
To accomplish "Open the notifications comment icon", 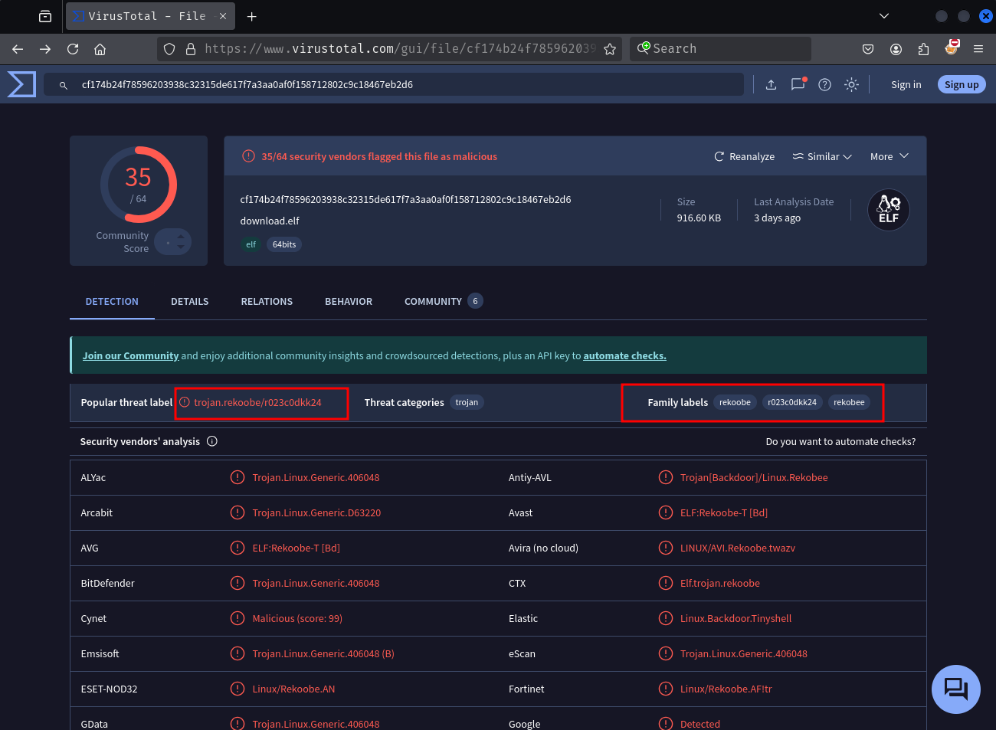I will [x=798, y=84].
